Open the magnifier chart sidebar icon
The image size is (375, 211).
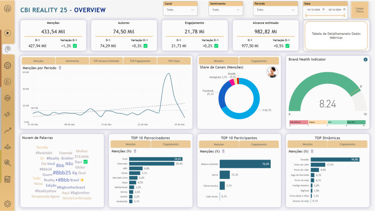point(8,163)
